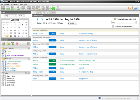The image size is (140, 100).
Task: Click the globe shared calendars icon
Action: point(28,44)
